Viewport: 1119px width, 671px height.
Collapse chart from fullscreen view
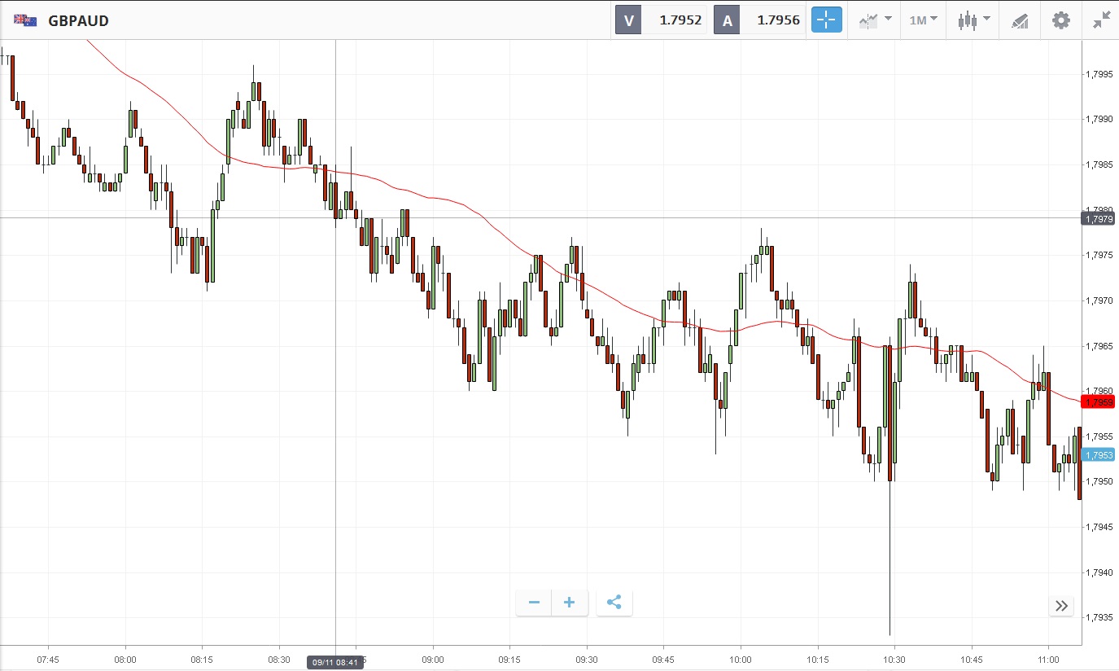(x=1102, y=20)
